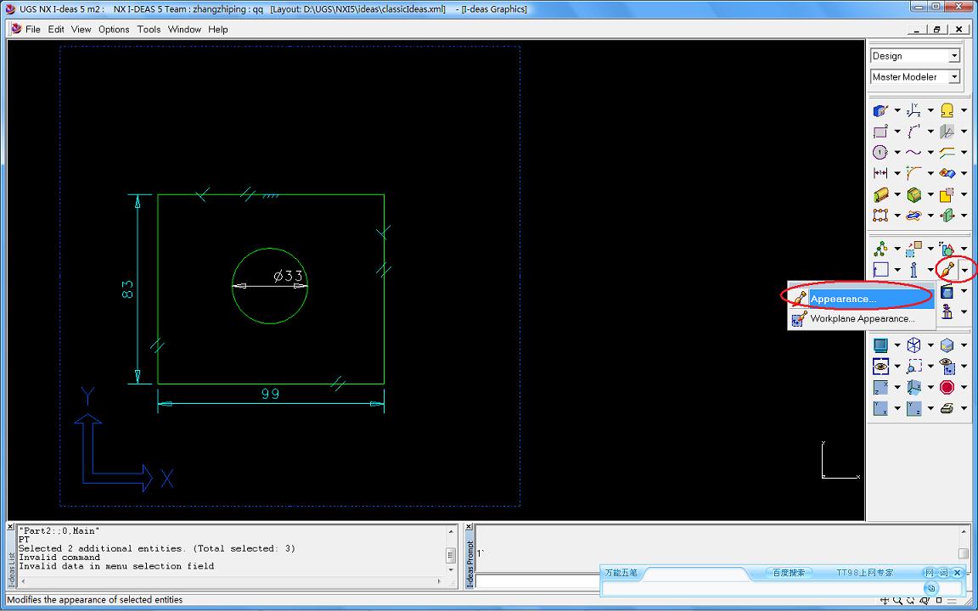Close the I-deas Prompt panel
Image resolution: width=978 pixels, height=611 pixels.
(x=469, y=527)
